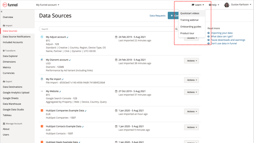Edit HubSpot Contacts Example Data name

pyautogui.click(x=83, y=127)
